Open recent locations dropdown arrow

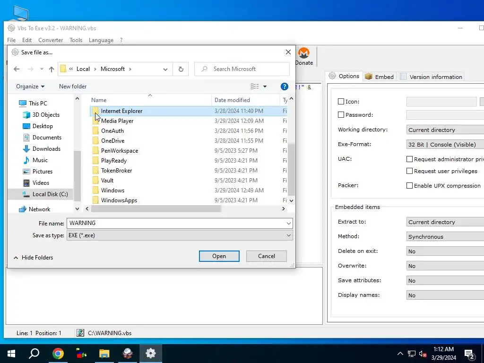pyautogui.click(x=42, y=69)
